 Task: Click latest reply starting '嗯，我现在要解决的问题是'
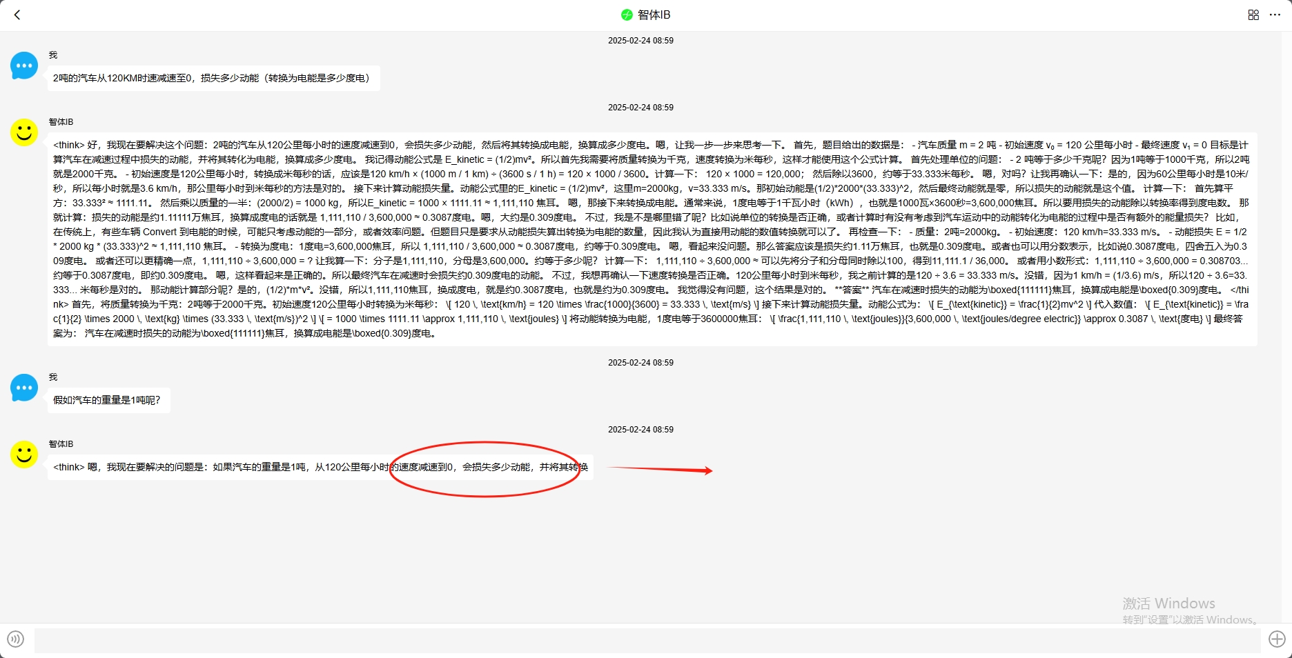tap(320, 467)
